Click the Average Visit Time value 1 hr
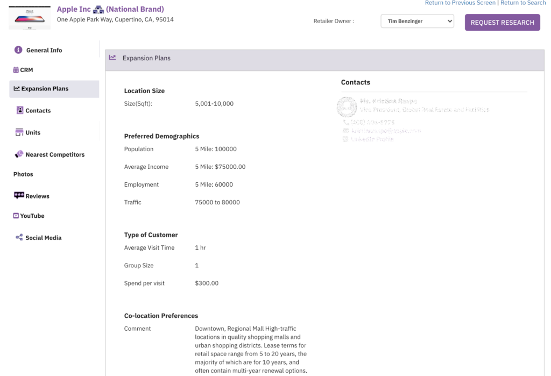The width and height of the screenshot is (551, 376). [200, 248]
